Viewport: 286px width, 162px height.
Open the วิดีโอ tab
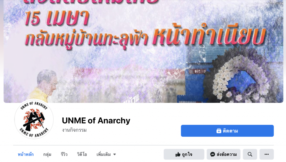click(x=82, y=154)
